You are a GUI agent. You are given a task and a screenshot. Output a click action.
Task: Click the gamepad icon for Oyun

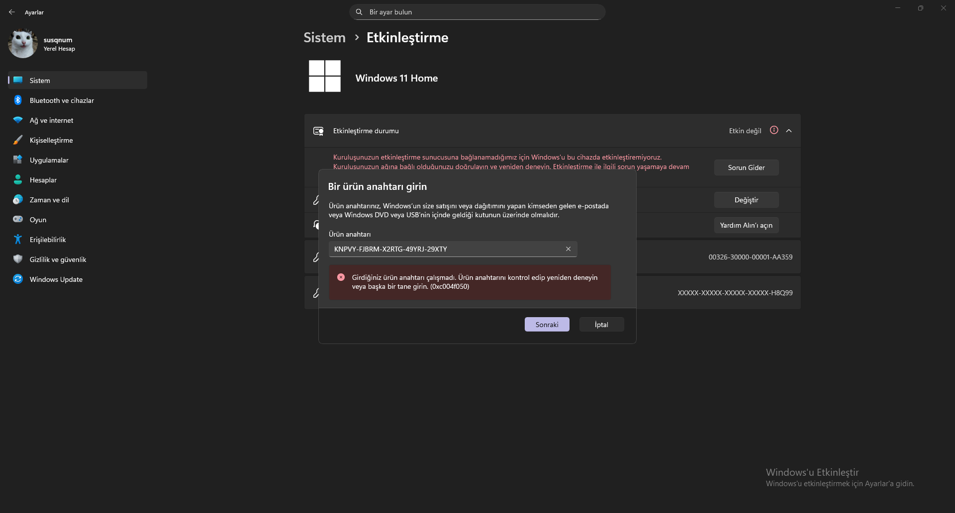[x=18, y=219]
